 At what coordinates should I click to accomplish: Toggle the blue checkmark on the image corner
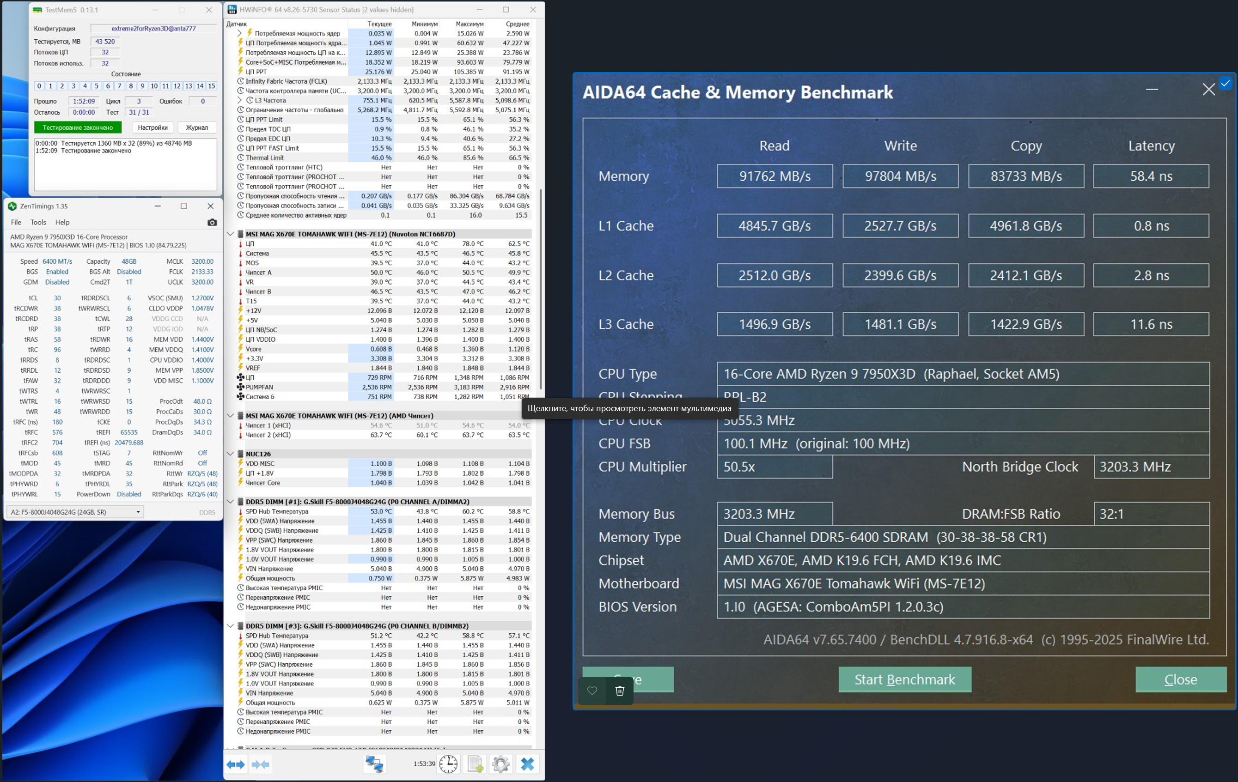point(1226,83)
